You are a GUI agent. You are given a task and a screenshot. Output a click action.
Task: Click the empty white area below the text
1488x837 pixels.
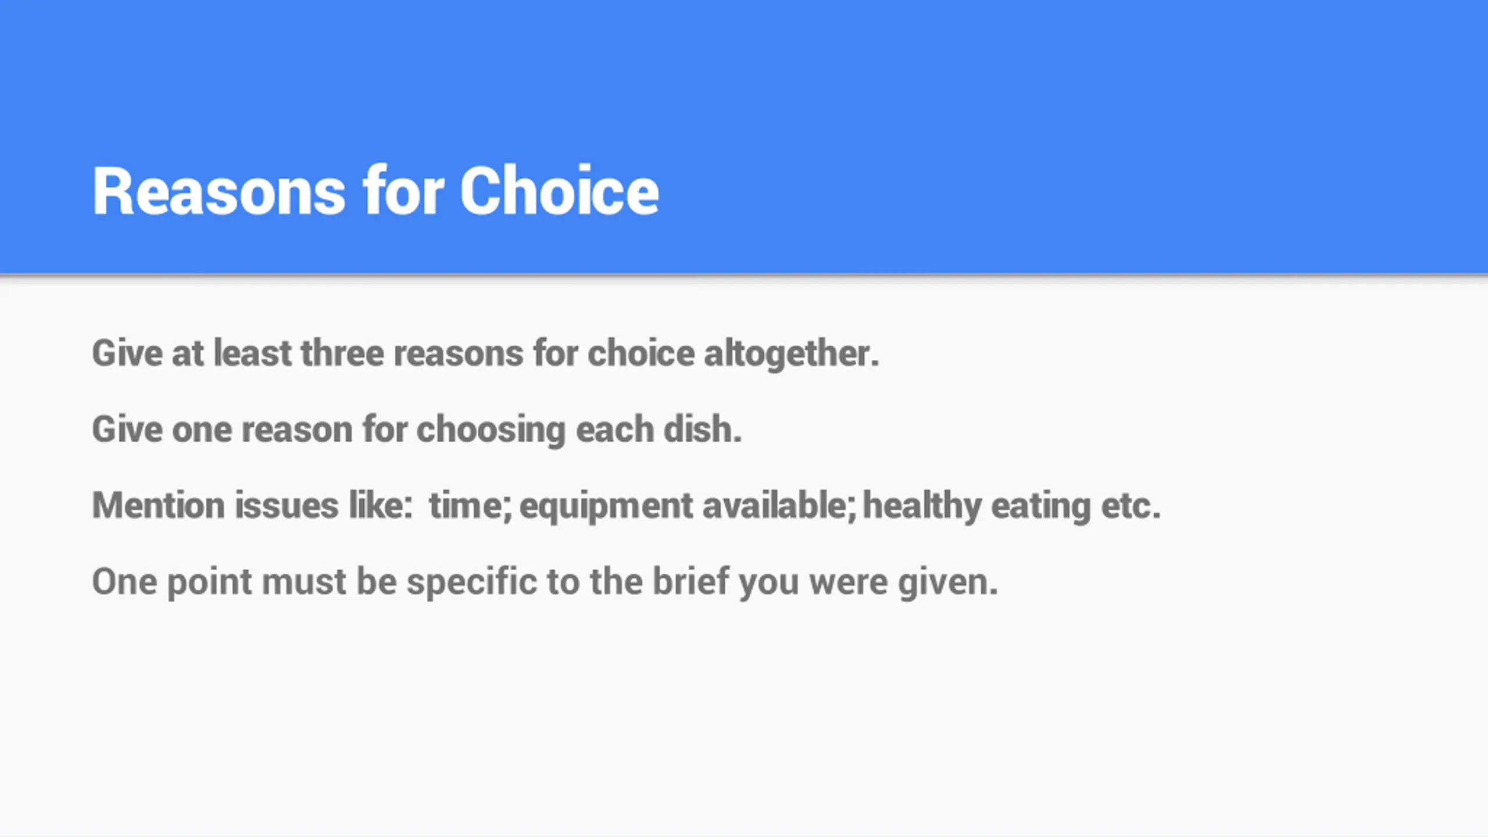(x=744, y=727)
